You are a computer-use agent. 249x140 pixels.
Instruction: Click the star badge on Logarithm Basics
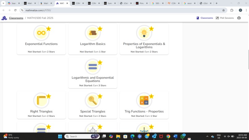(x=100, y=29)
